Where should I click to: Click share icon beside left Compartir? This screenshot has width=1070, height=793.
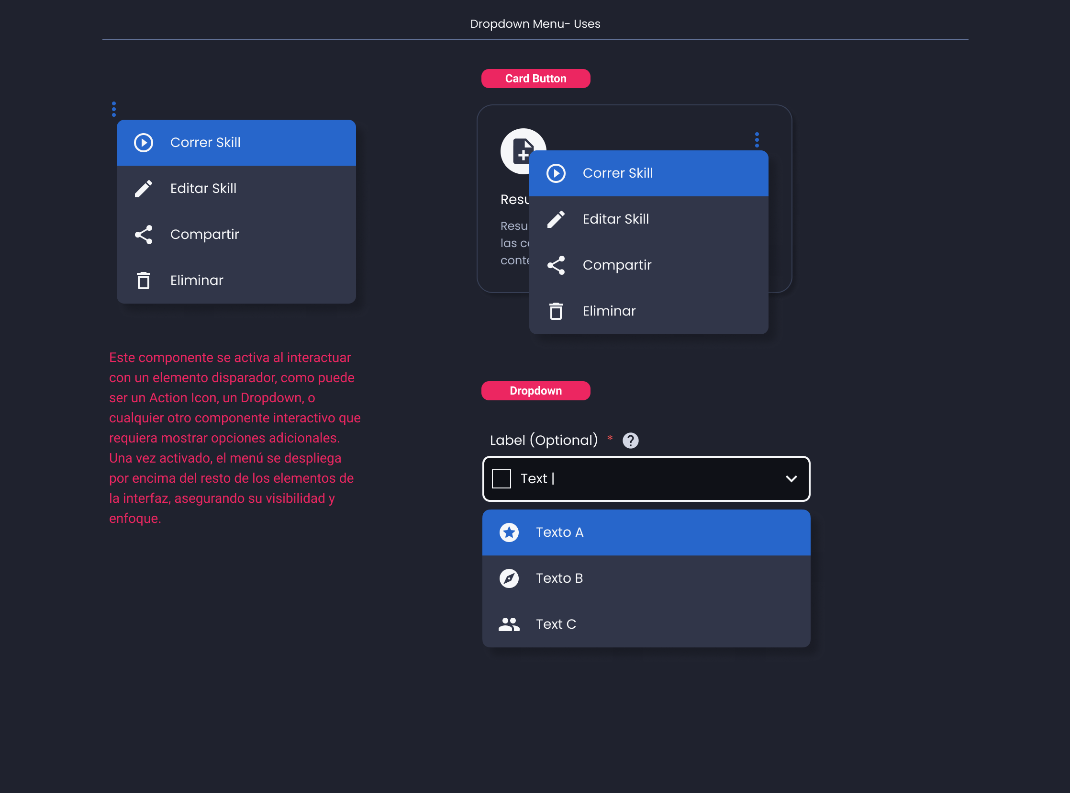click(144, 235)
